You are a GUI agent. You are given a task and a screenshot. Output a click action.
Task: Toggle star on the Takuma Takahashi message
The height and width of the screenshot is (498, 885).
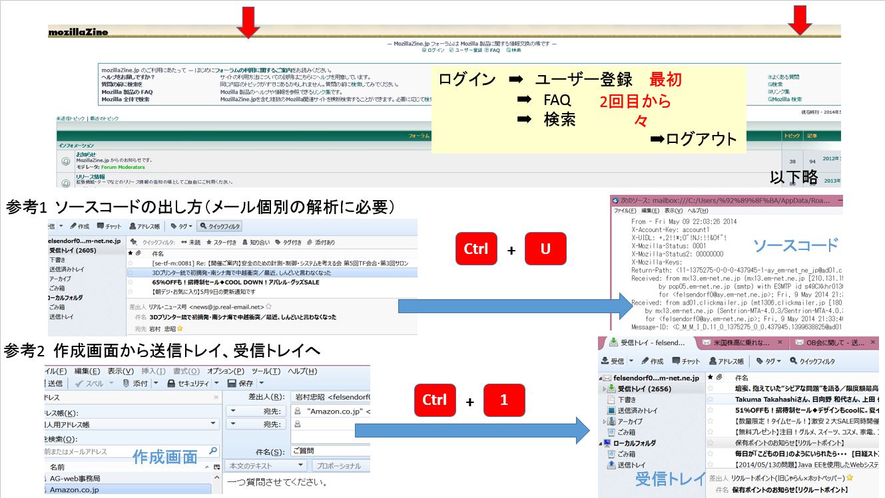(x=711, y=398)
